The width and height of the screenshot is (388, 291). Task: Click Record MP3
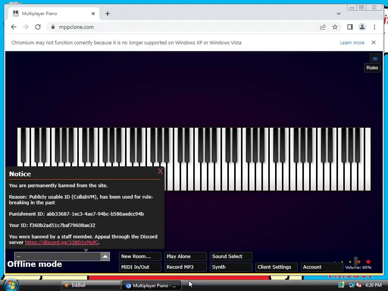(x=185, y=267)
